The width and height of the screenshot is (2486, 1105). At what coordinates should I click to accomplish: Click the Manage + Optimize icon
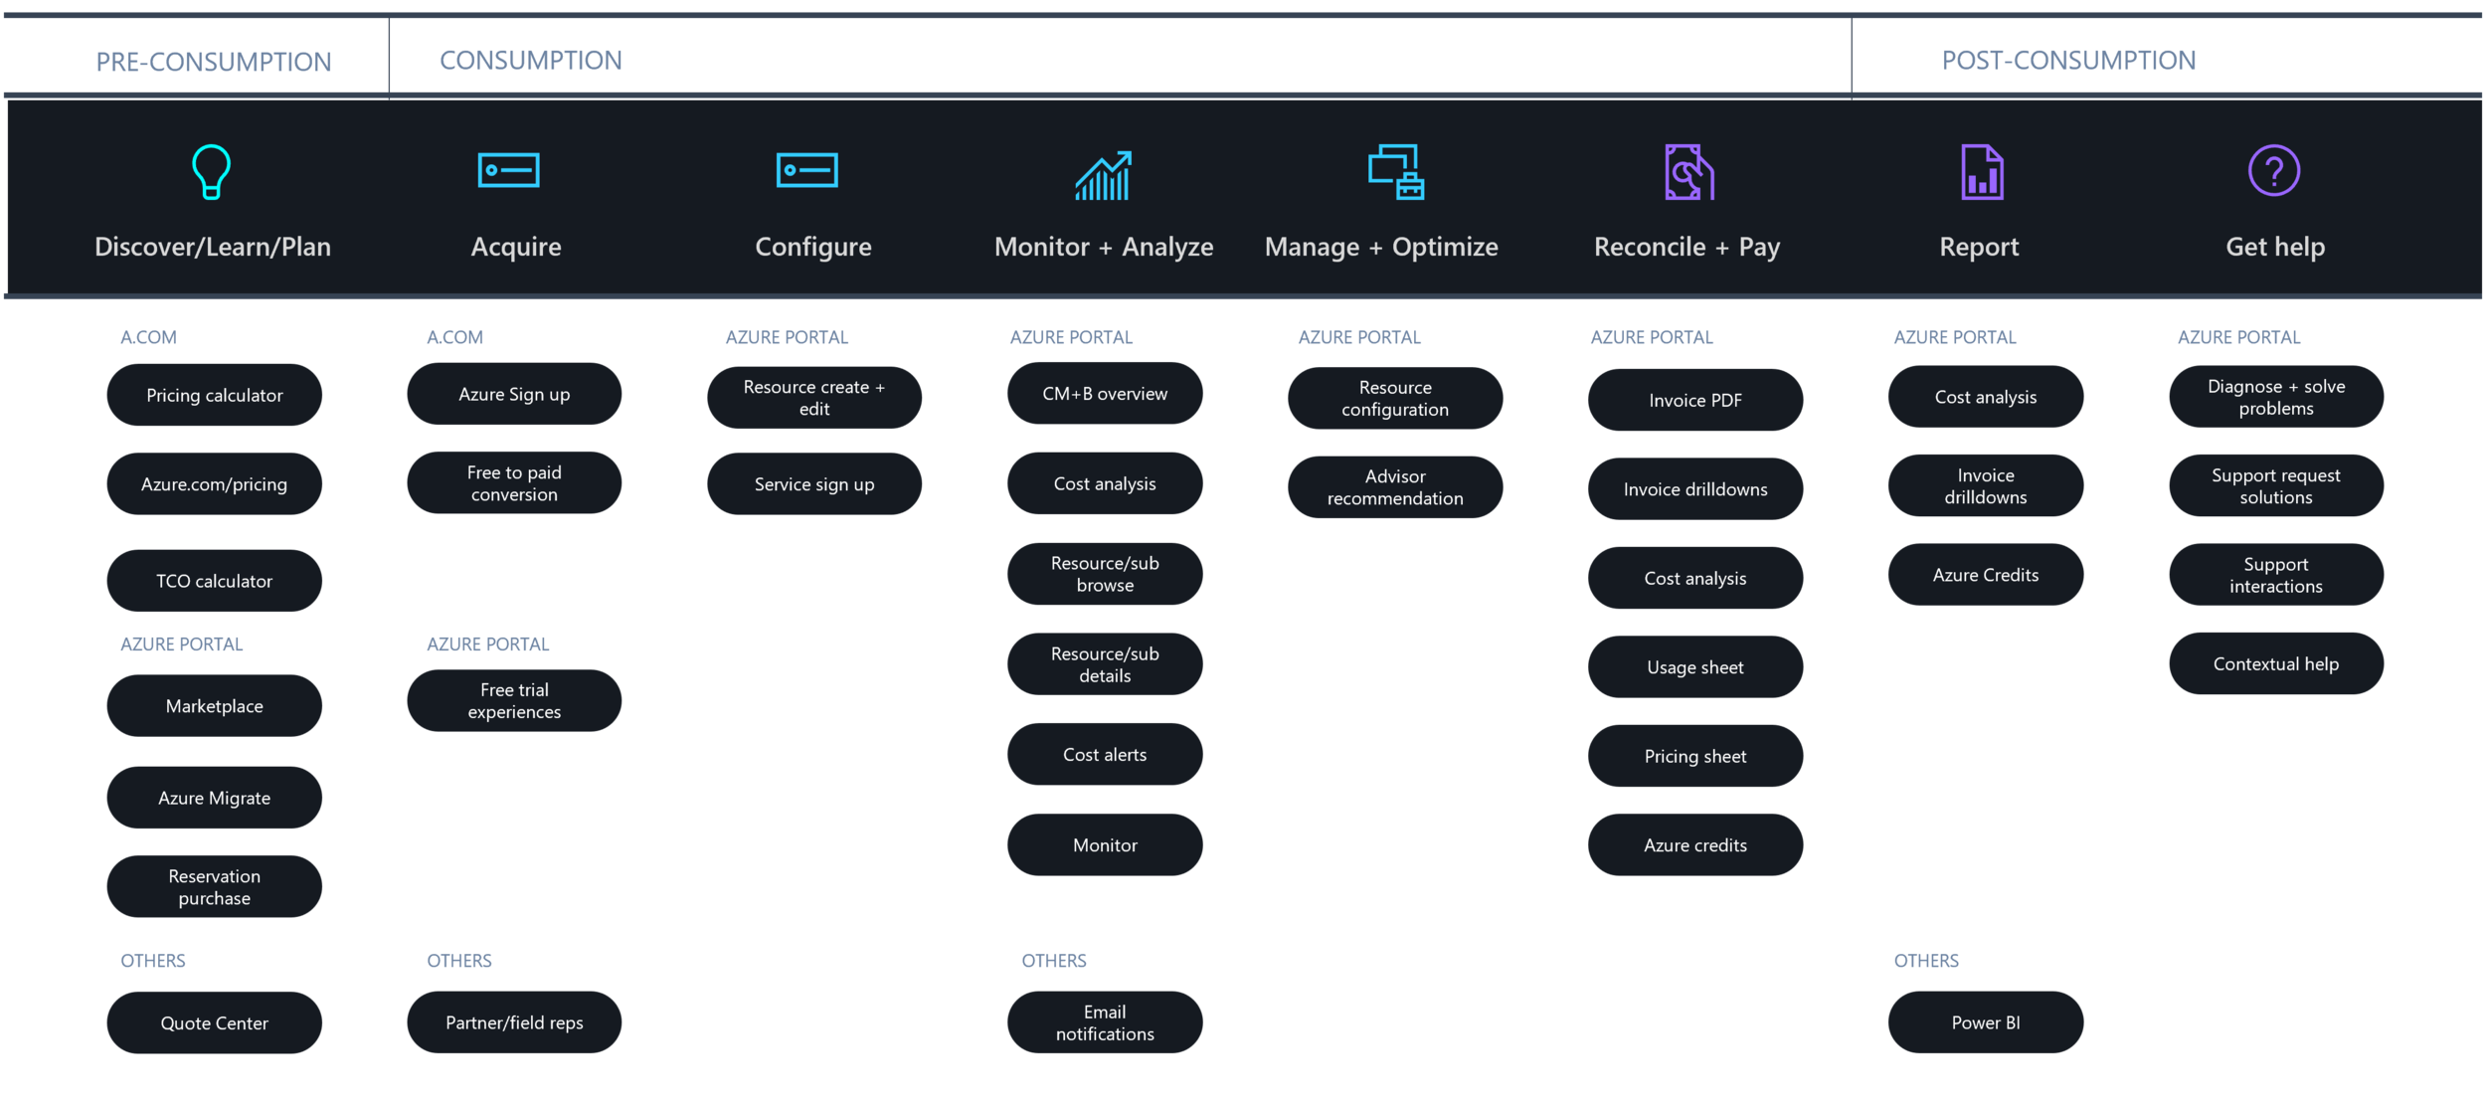click(1395, 172)
